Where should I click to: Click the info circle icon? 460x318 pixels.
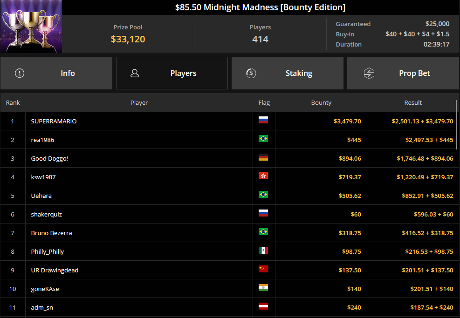tap(20, 73)
